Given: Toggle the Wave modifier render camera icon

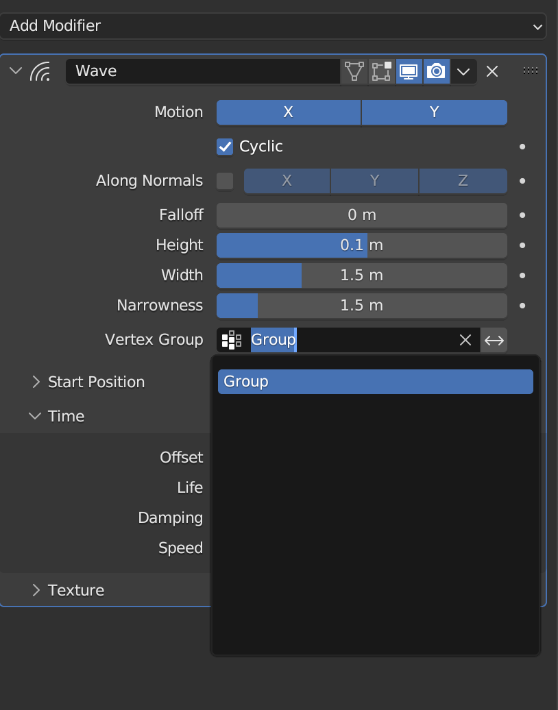Looking at the screenshot, I should click(436, 71).
